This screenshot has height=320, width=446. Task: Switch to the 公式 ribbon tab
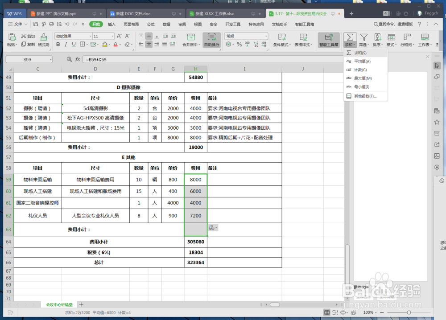(x=151, y=24)
